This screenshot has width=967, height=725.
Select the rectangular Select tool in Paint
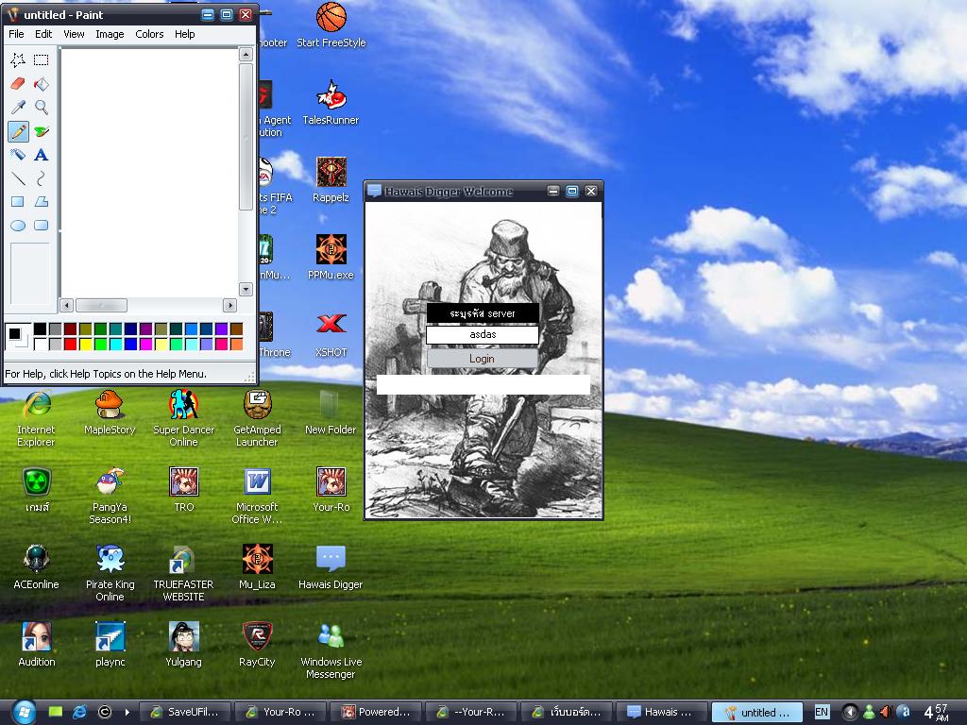[x=42, y=59]
